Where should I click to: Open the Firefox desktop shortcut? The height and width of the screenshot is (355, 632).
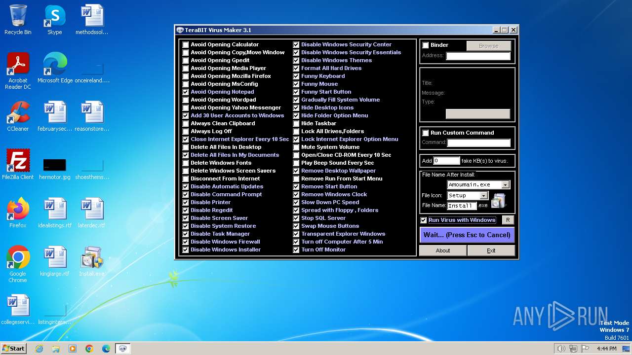coord(18,213)
